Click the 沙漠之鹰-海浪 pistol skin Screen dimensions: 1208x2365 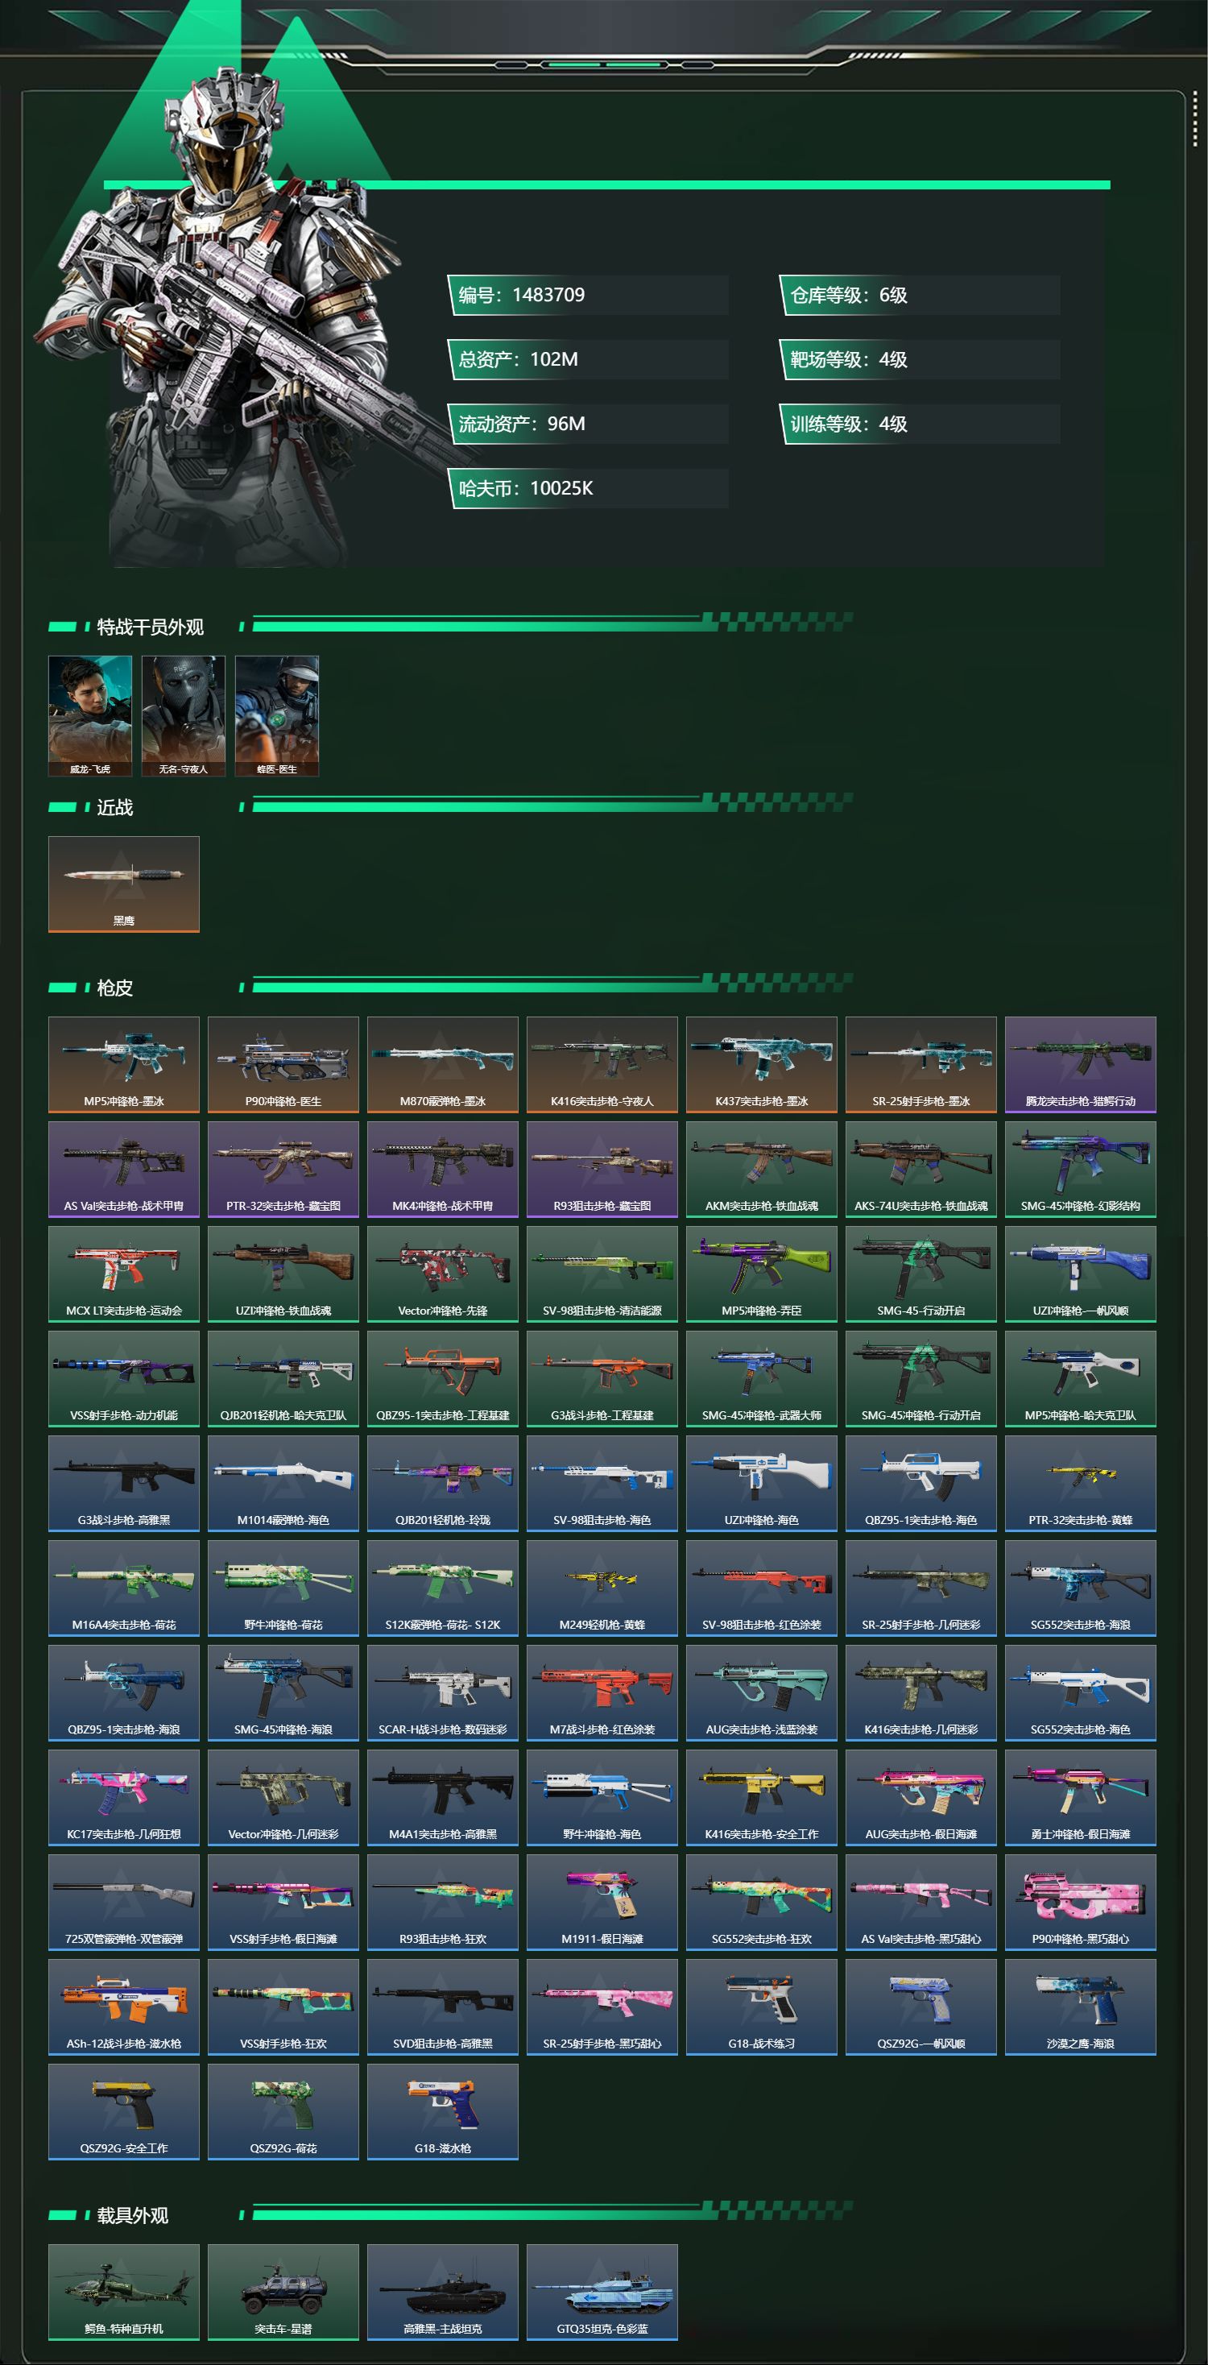pyautogui.click(x=1081, y=2007)
